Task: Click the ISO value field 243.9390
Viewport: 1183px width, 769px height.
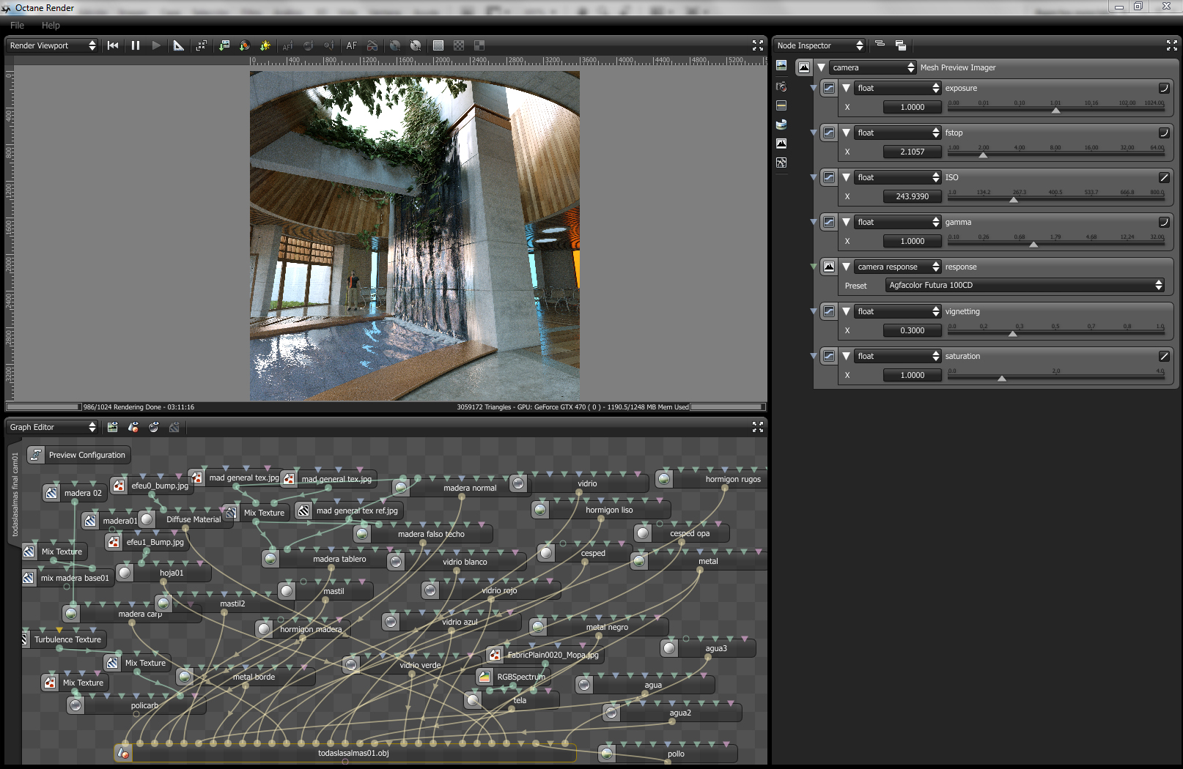Action: pos(912,196)
